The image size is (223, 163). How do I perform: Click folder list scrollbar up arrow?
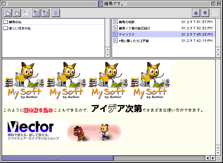tap(107, 50)
